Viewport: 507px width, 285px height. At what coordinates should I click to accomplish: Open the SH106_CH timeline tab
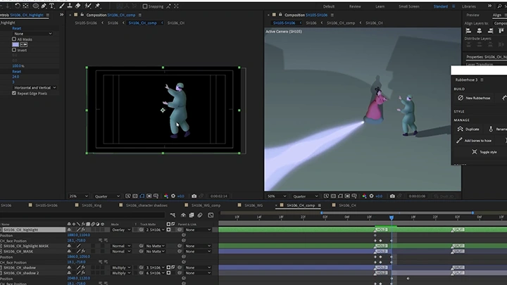pos(347,205)
